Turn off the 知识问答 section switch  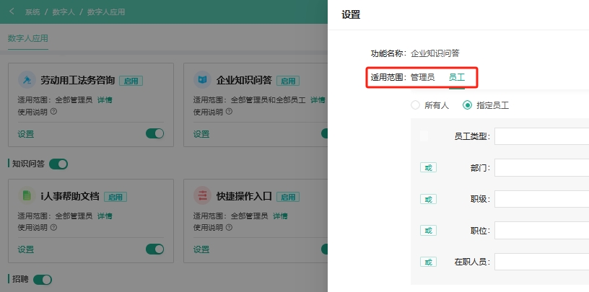(x=58, y=164)
